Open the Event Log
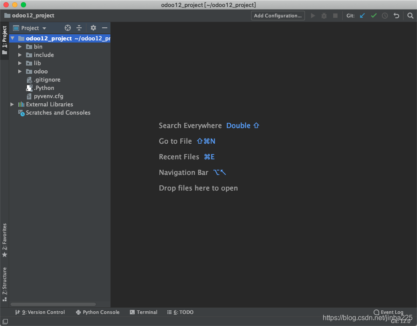 (x=388, y=312)
